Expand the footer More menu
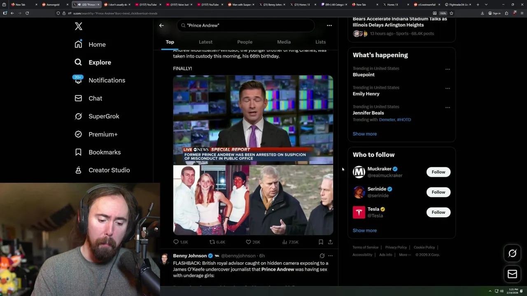 coord(405,255)
